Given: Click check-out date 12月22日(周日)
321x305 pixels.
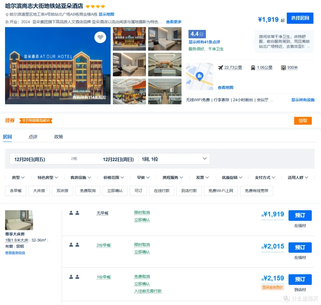Looking at the screenshot, I should pos(118,159).
